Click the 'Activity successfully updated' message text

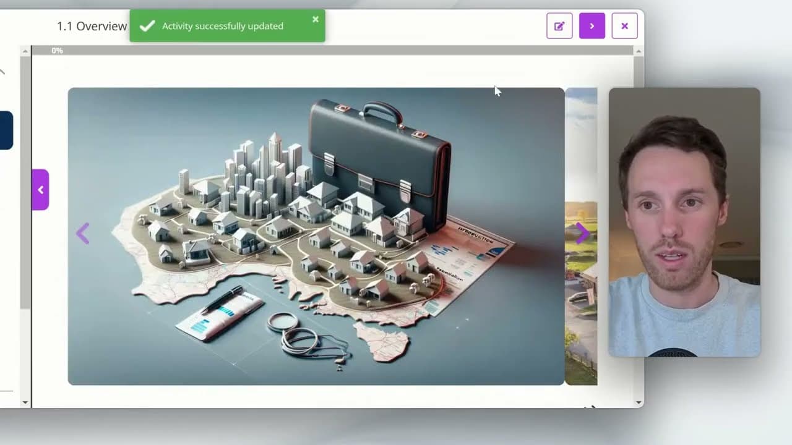[223, 26]
